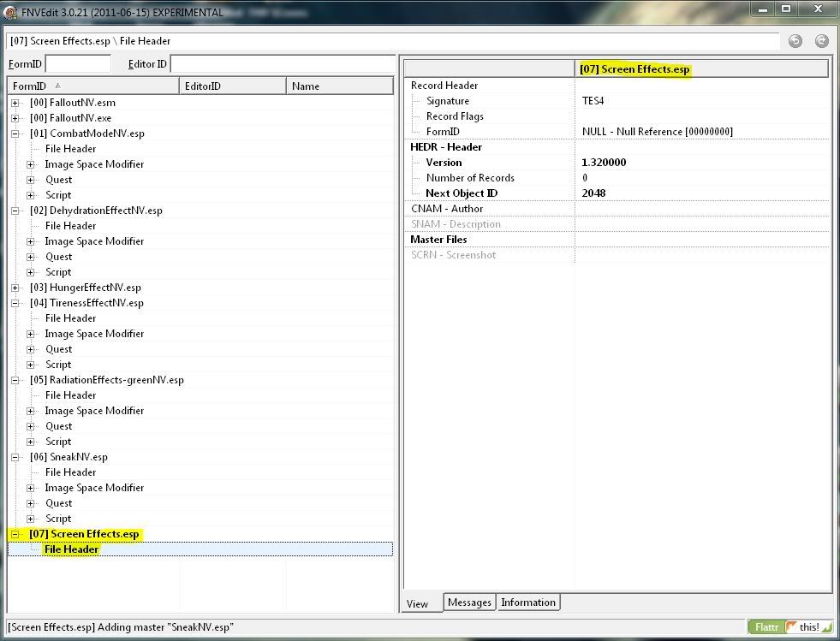
Task: Select File Header under TirenessEffectNV.esp
Action: 70,318
